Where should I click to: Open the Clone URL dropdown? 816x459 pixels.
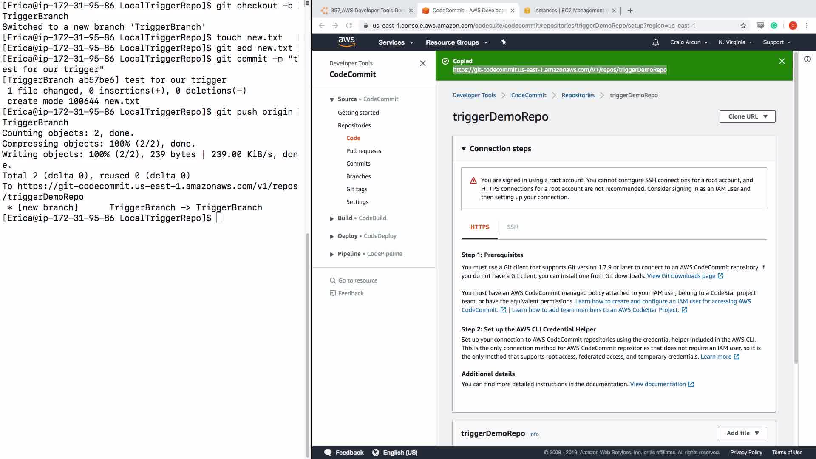747,116
